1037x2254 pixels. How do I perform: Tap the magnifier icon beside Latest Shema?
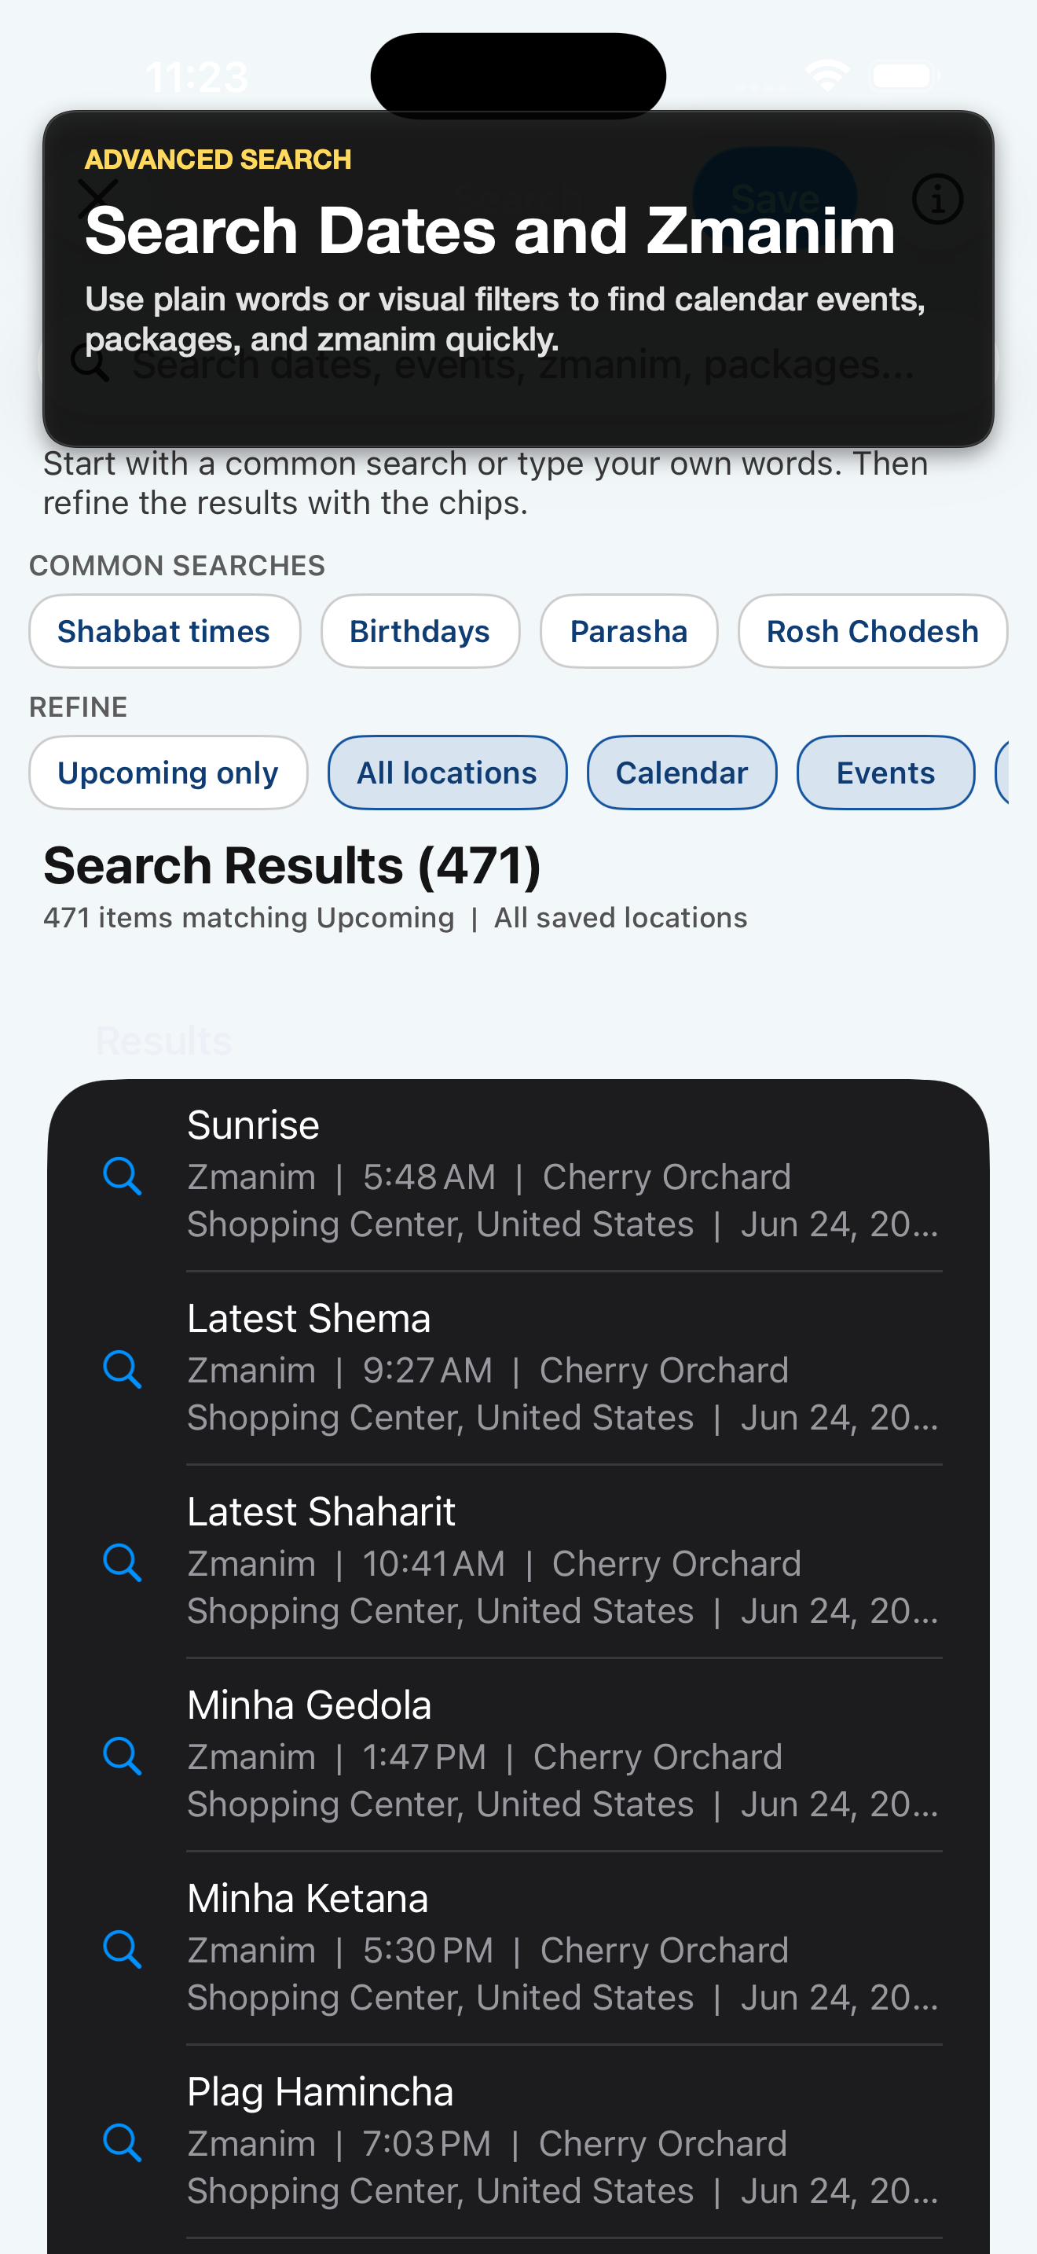[123, 1368]
